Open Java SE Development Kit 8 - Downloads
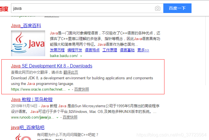 (x=52, y=66)
